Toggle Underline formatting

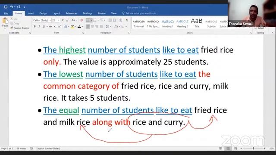point(44,27)
